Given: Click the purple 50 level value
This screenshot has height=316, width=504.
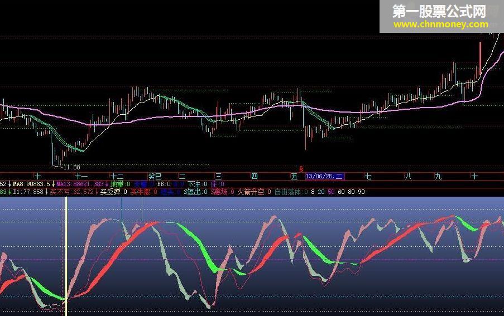Looking at the screenshot, I should tap(331, 192).
